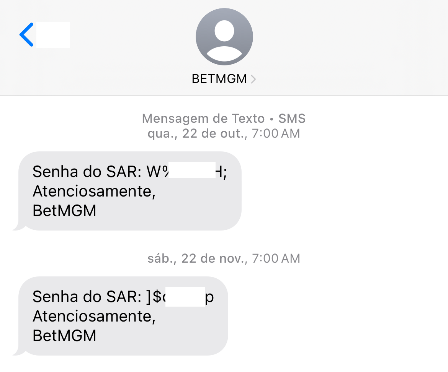Click "Senha do SAR" in October message

pyautogui.click(x=87, y=172)
